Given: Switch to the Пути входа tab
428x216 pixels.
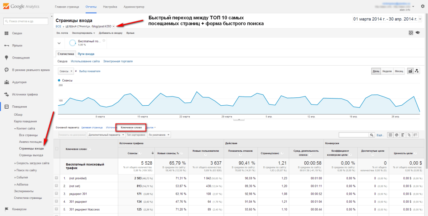Looking at the screenshot, I should point(87,54).
